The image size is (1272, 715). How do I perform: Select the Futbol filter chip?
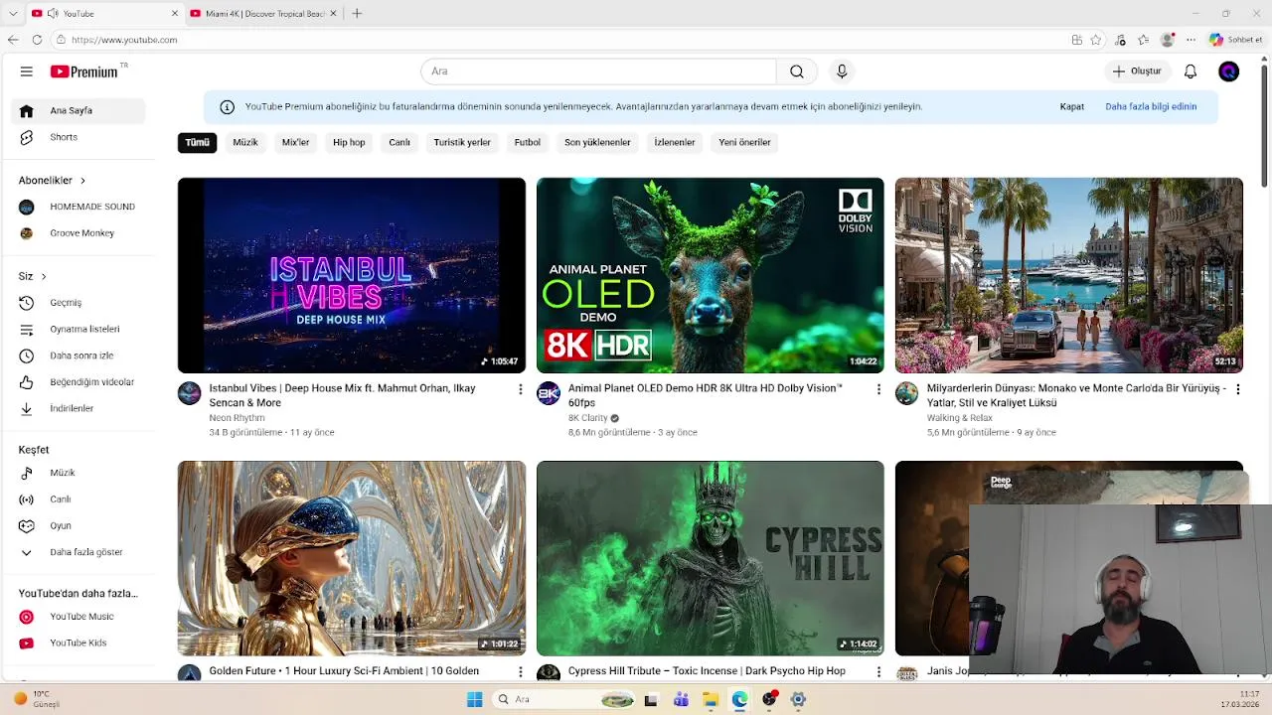pos(528,143)
